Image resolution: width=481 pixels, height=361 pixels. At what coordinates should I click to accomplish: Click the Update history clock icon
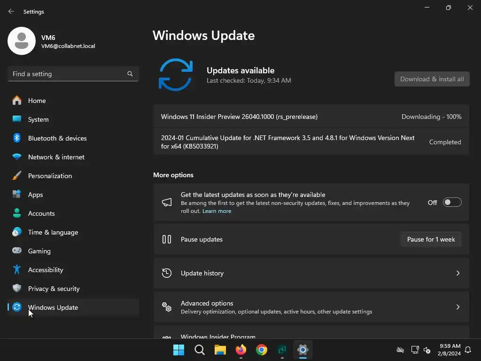tap(167, 273)
